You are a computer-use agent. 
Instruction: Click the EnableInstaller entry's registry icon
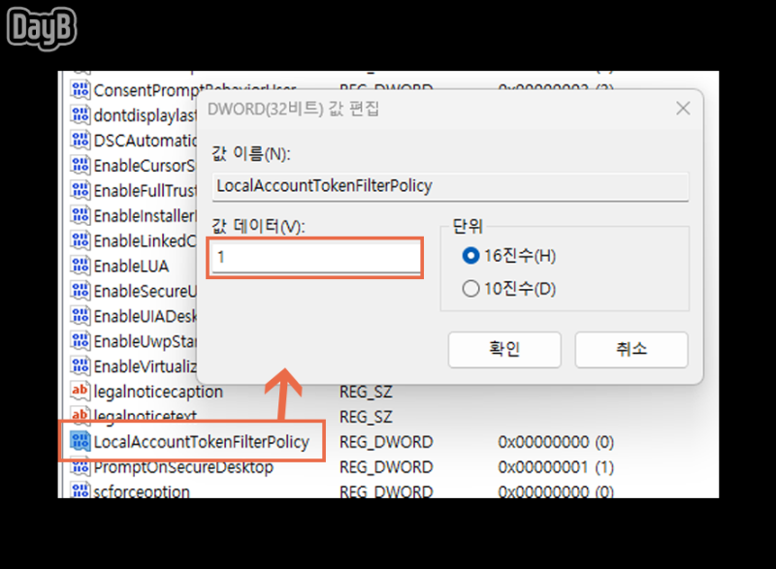(x=81, y=215)
